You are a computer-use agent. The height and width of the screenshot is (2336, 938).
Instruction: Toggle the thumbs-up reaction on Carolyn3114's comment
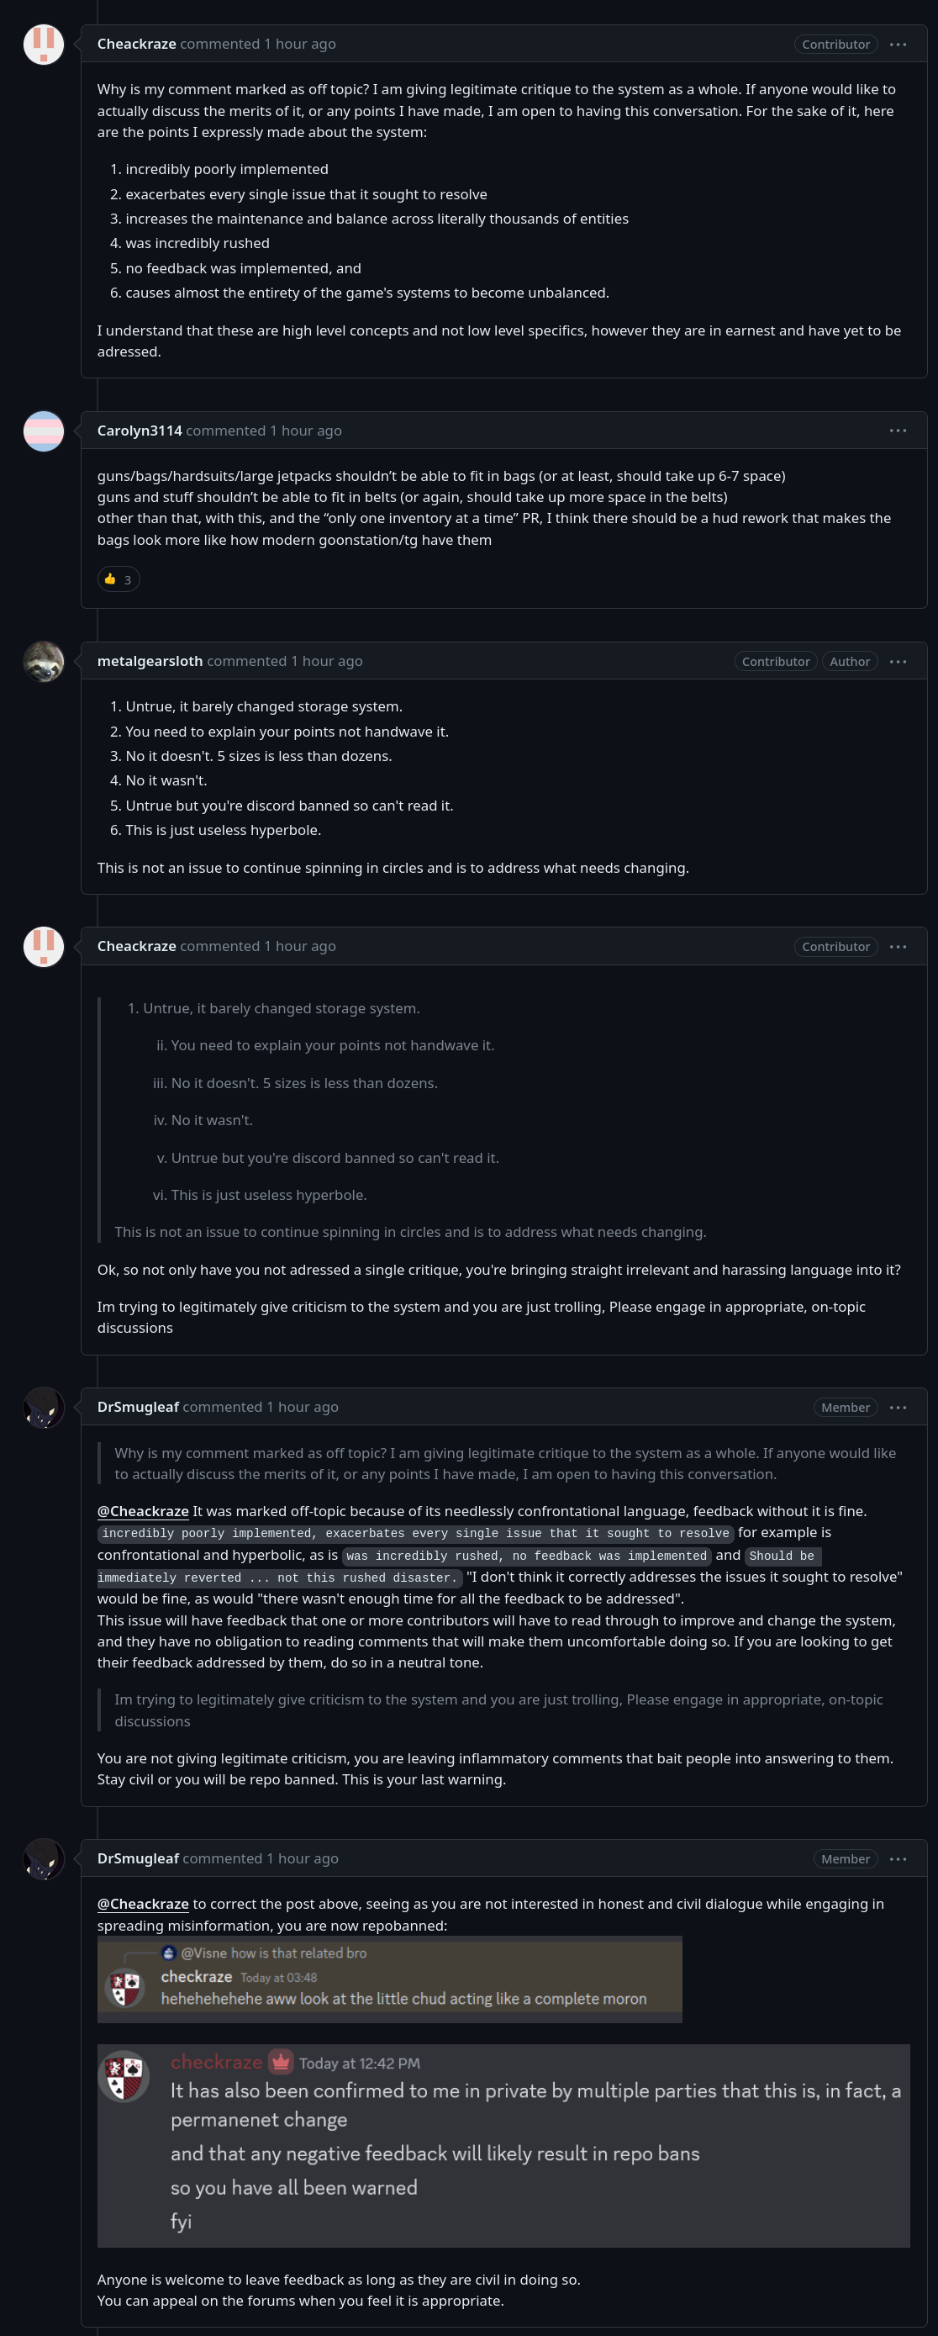click(x=118, y=579)
